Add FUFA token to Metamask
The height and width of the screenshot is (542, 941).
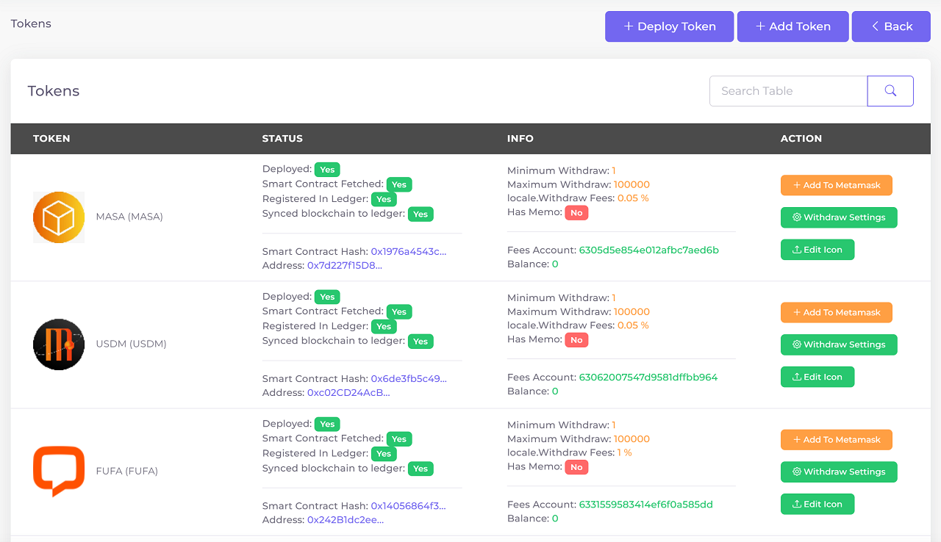(x=836, y=440)
